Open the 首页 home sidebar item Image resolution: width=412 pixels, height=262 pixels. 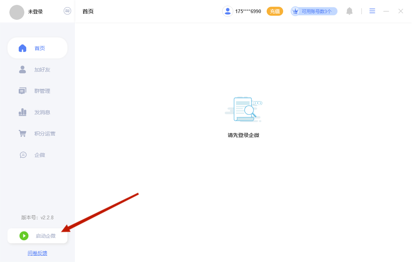(x=37, y=48)
